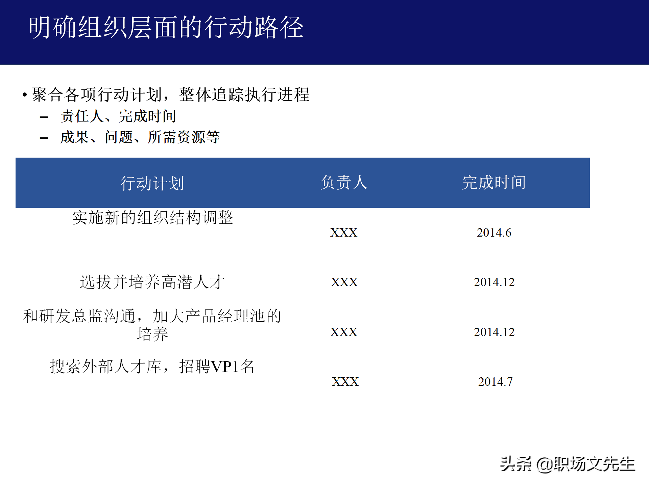Click the sub-bullet 责任人、完成时间
Viewport: 649px width, 486px height.
pyautogui.click(x=118, y=116)
